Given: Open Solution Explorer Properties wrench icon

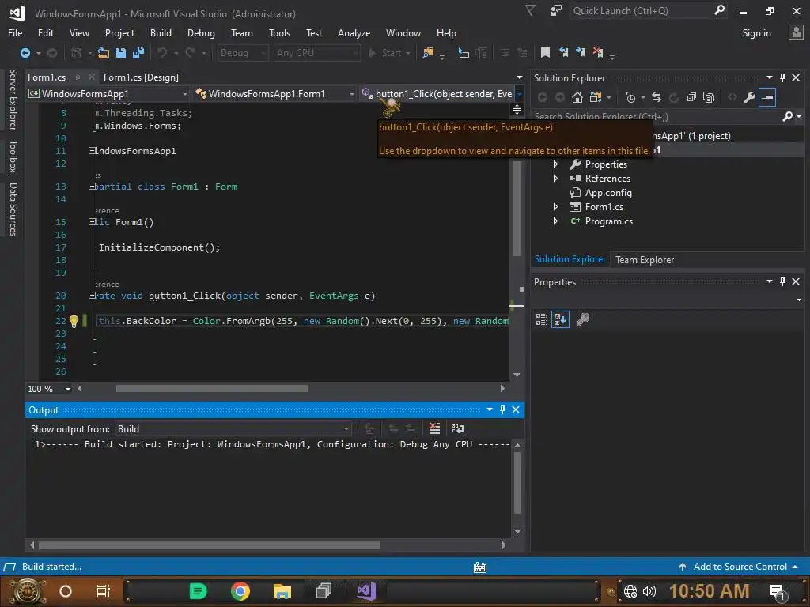Looking at the screenshot, I should click(x=750, y=97).
